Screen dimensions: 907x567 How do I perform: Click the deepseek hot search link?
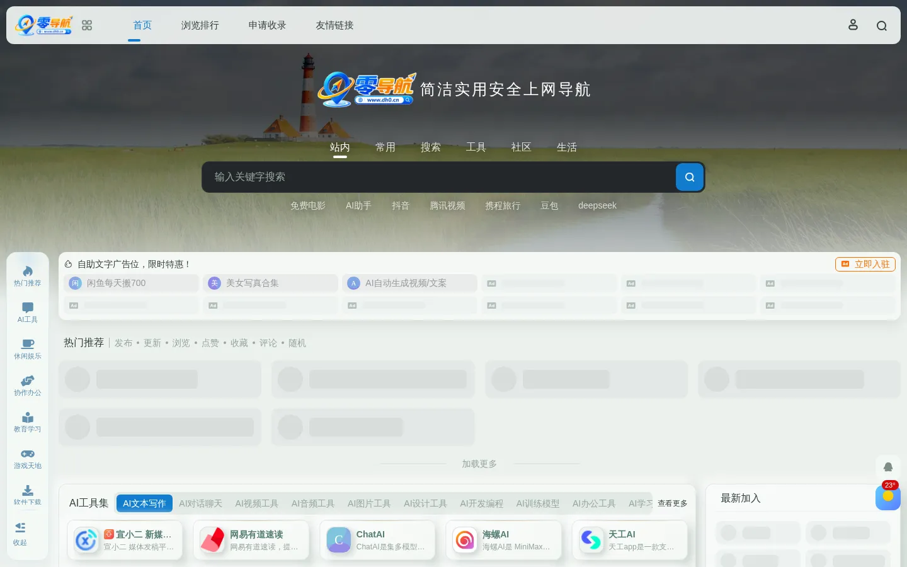(597, 206)
